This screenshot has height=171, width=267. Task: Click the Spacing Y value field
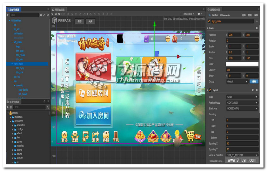(242, 149)
